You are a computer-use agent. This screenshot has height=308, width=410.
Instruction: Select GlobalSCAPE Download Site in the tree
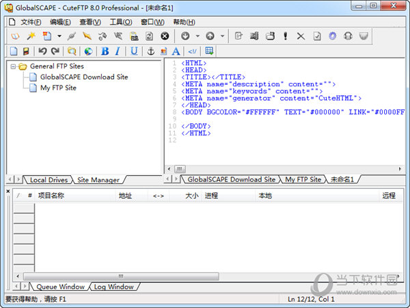[x=84, y=77]
